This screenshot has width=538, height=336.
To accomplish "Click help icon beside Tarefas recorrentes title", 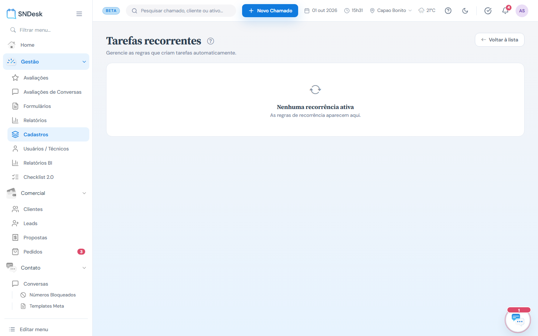I will 211,41.
